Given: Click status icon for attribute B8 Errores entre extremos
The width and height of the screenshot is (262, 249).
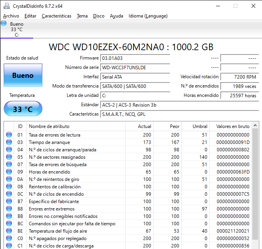Looking at the screenshot, I should coord(9,209).
